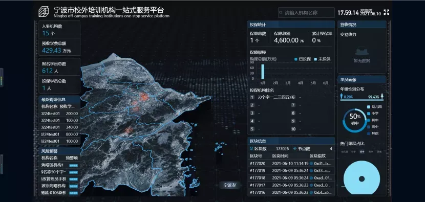The height and width of the screenshot is (202, 425).
Task: Click the gender ratio progress bar
Action: pos(362,100)
